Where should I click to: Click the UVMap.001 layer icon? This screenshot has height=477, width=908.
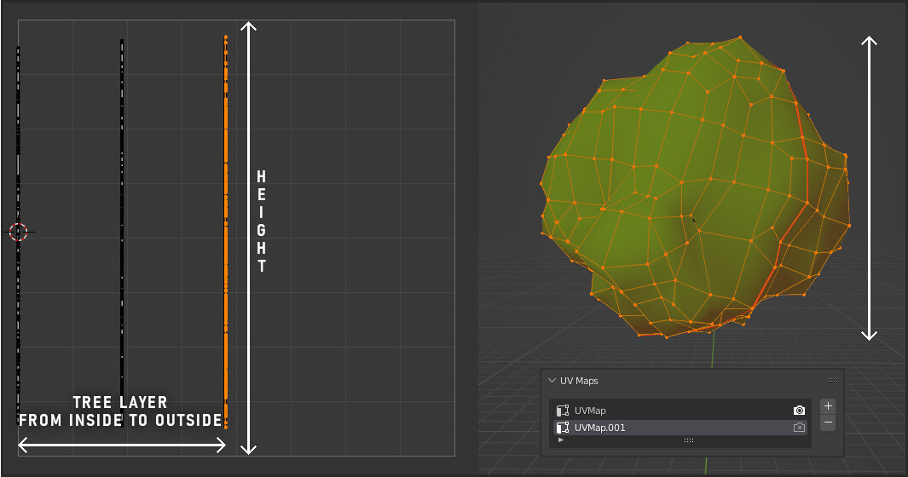[x=563, y=428]
